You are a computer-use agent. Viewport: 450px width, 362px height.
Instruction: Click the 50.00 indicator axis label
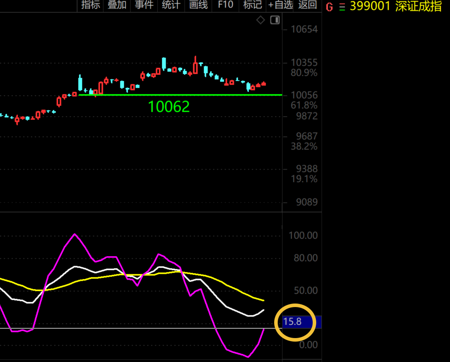(306, 291)
